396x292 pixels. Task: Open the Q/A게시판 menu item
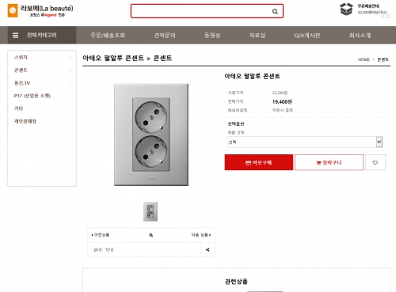pyautogui.click(x=307, y=35)
